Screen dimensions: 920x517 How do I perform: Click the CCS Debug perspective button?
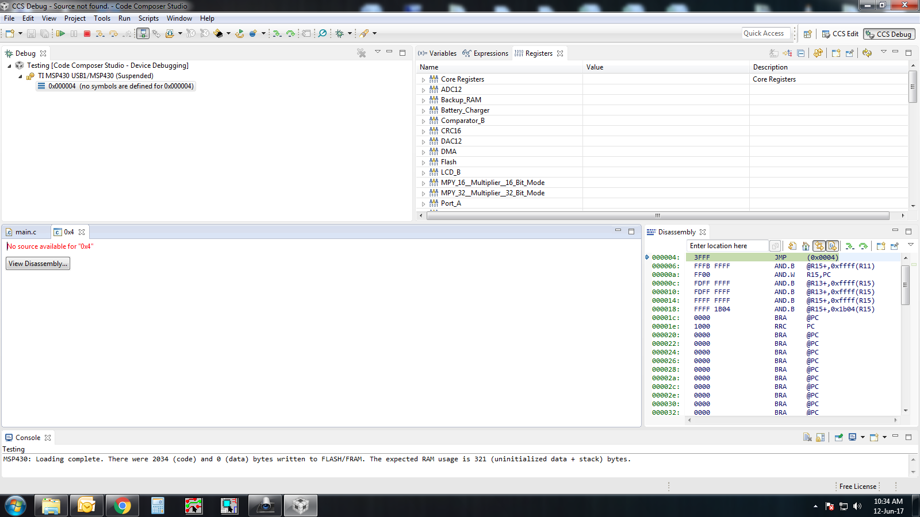pos(889,34)
